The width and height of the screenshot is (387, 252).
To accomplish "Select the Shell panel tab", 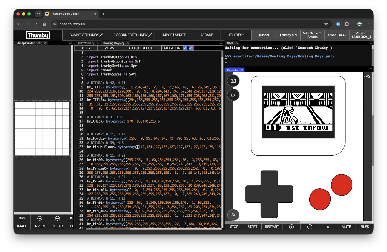I will click(x=230, y=43).
